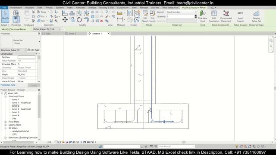Click the Trim/Extend to Corner icon

click(86, 19)
